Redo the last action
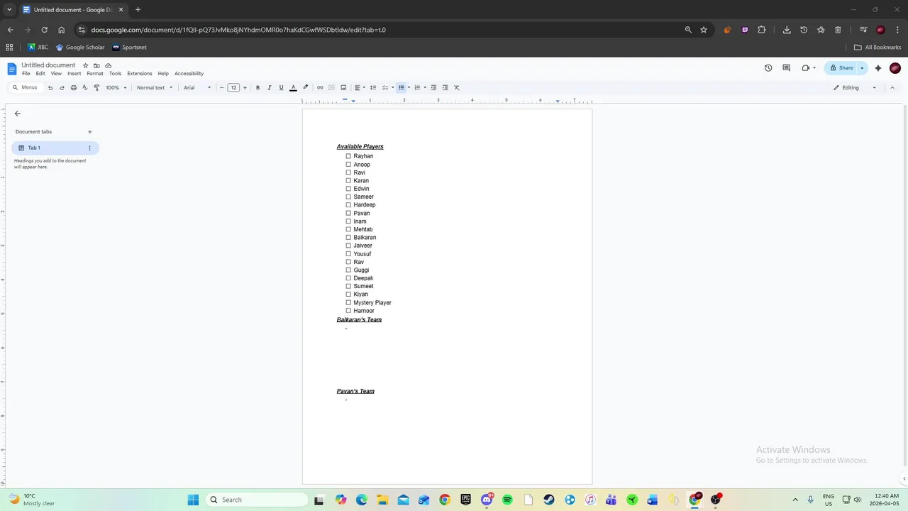 click(x=62, y=88)
